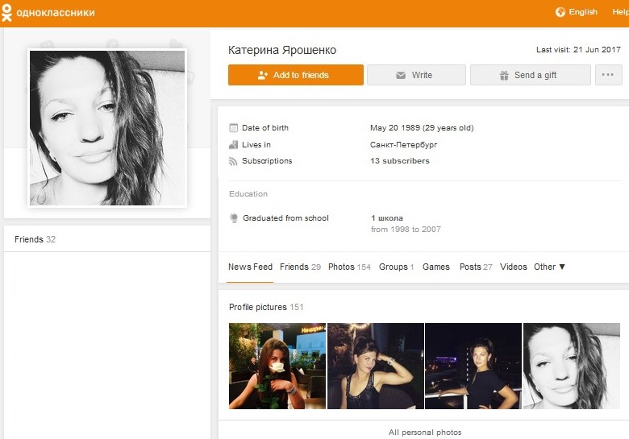629x439 pixels.
Task: Open the large profile photo
Action: coord(107,128)
